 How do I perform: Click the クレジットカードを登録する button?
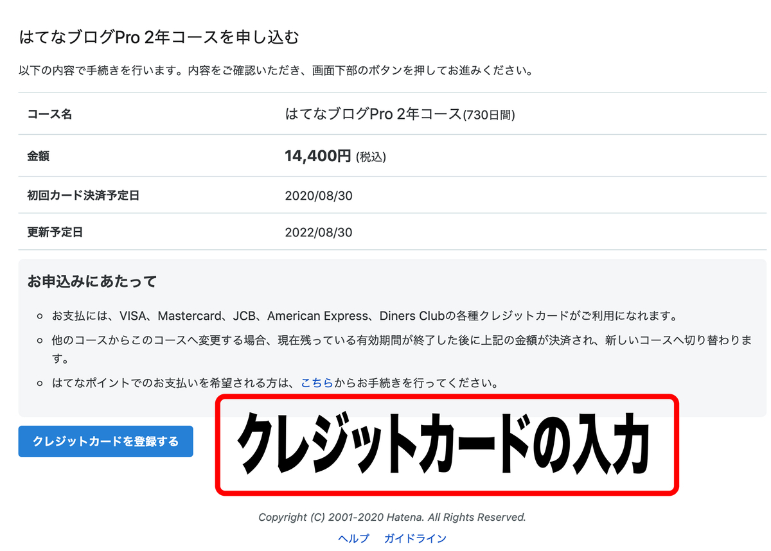(105, 441)
